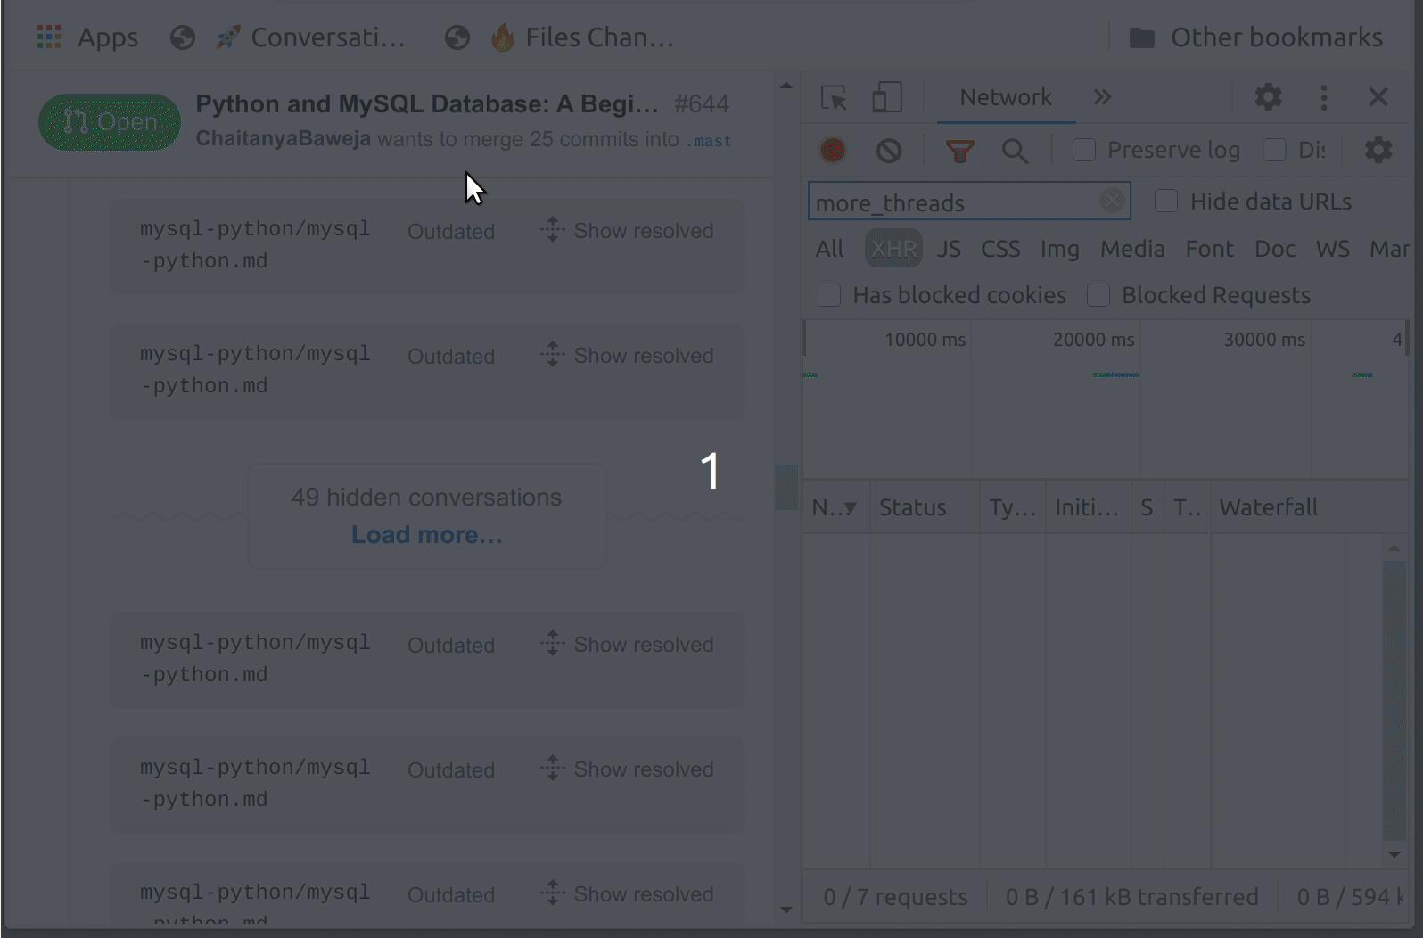Screen dimensions: 1423x938
Task: Enable the Disable cache checkbox
Action: [x=1275, y=150]
